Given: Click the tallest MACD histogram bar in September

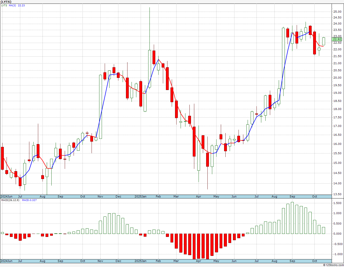Looking at the screenshot, I should pyautogui.click(x=292, y=218).
